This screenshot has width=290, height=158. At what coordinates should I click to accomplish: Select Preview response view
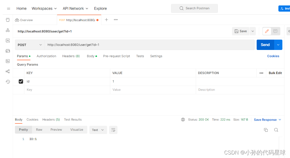click(x=56, y=130)
